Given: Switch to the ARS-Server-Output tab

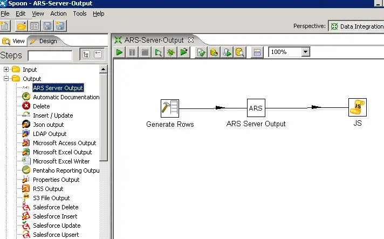Looking at the screenshot, I should tap(154, 40).
